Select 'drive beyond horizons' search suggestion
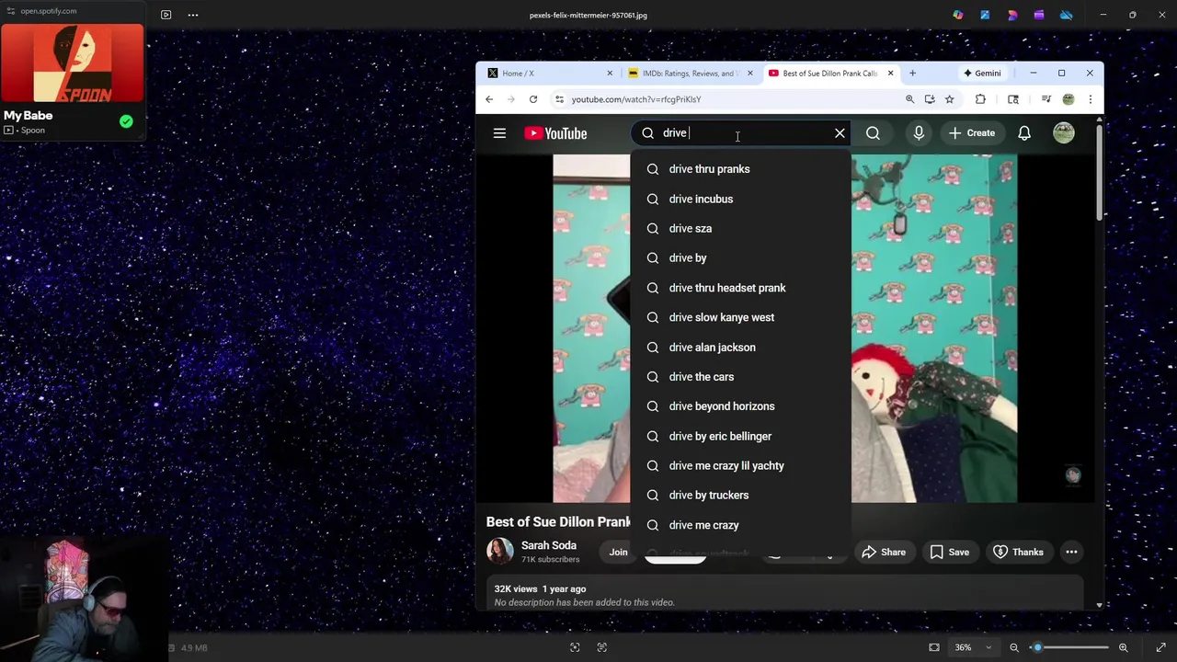The image size is (1177, 662). pyautogui.click(x=741, y=406)
